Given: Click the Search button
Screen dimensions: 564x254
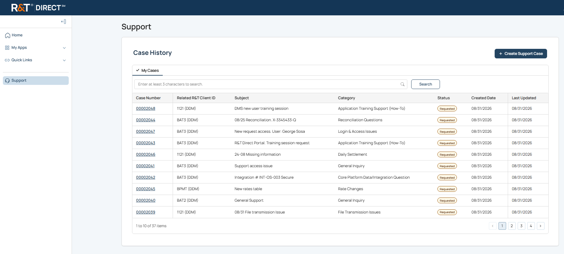Looking at the screenshot, I should (425, 84).
